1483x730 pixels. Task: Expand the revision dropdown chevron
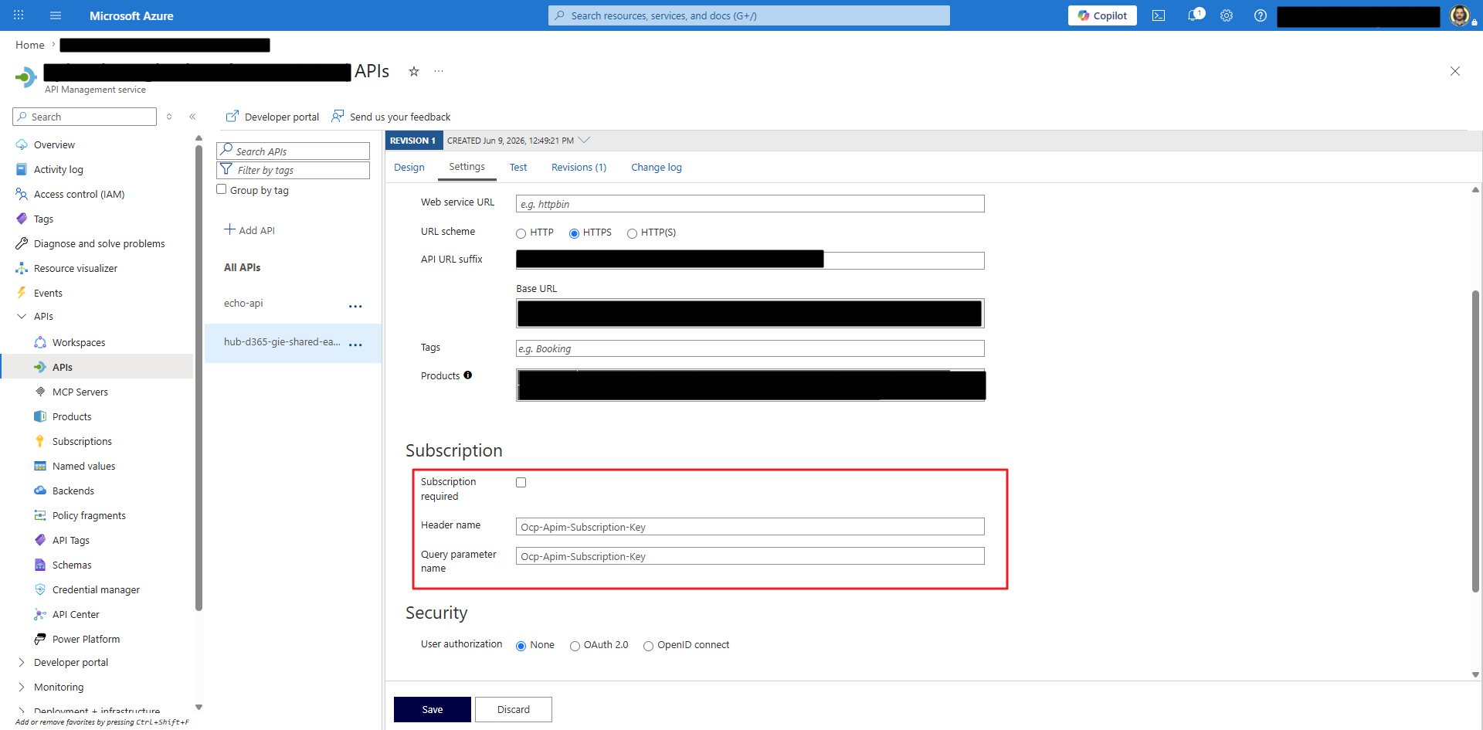[x=584, y=140]
